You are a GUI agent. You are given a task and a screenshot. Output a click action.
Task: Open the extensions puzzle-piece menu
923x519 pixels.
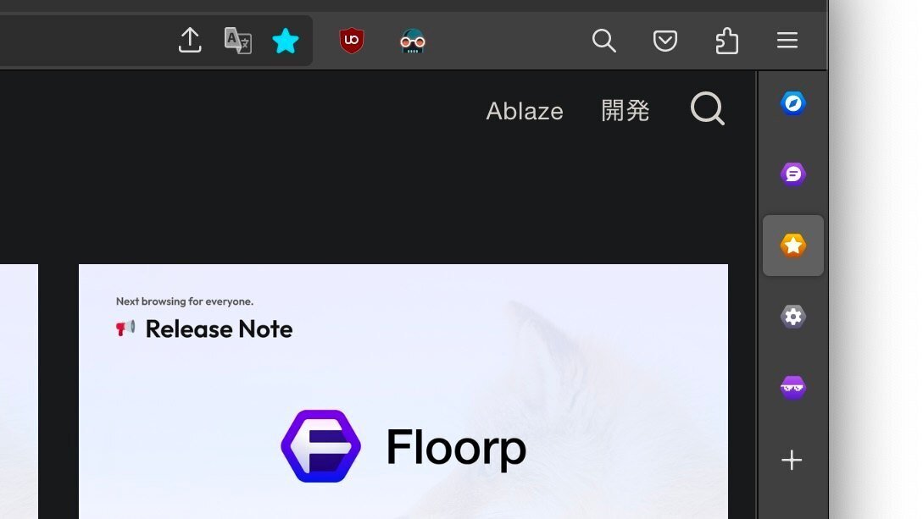726,41
